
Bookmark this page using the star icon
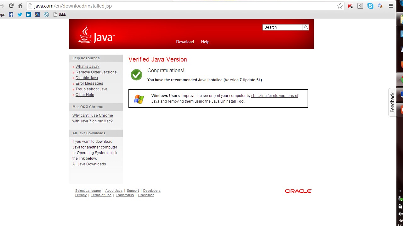(340, 6)
